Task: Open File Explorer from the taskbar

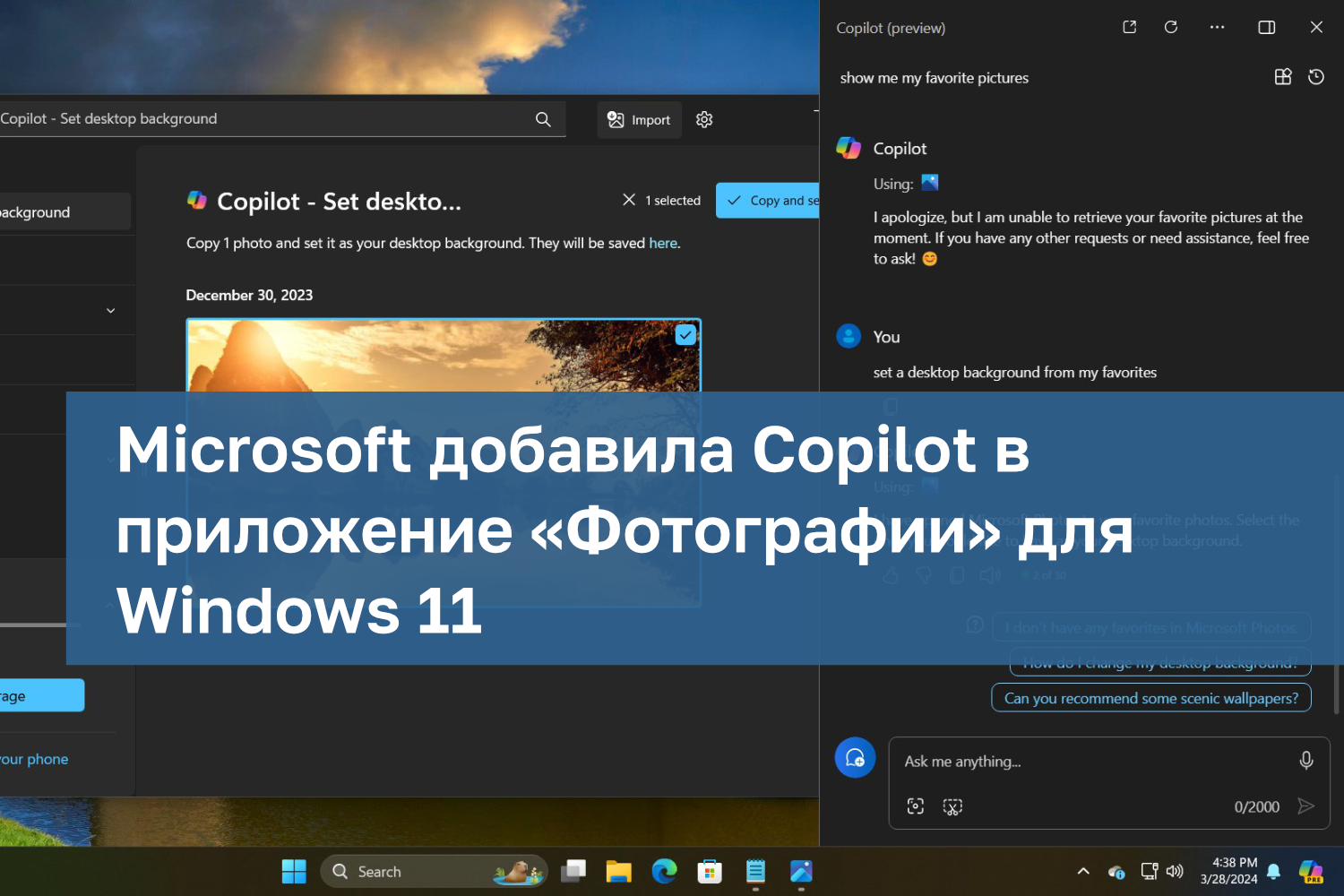Action: (618, 871)
